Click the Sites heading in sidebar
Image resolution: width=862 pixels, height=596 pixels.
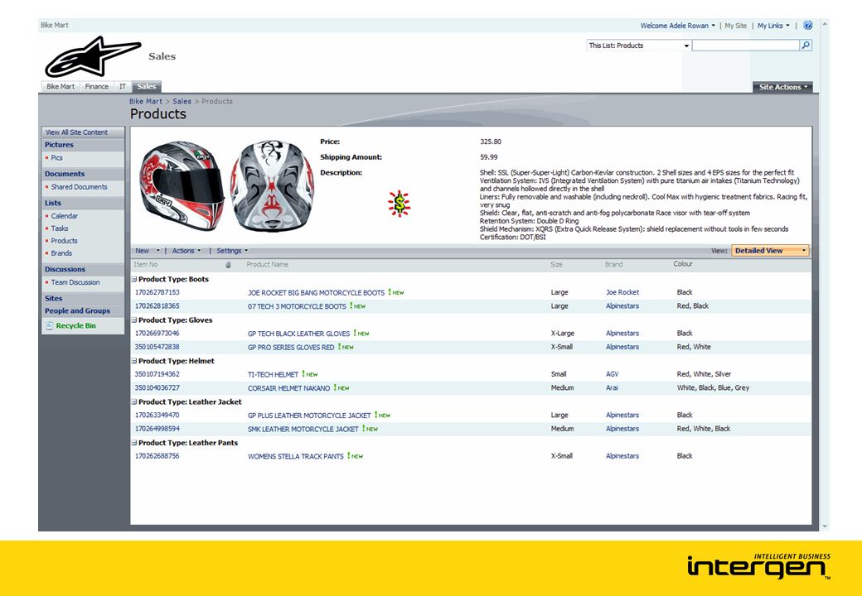click(53, 299)
